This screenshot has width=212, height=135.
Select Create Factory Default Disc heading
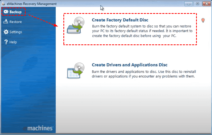(120, 20)
